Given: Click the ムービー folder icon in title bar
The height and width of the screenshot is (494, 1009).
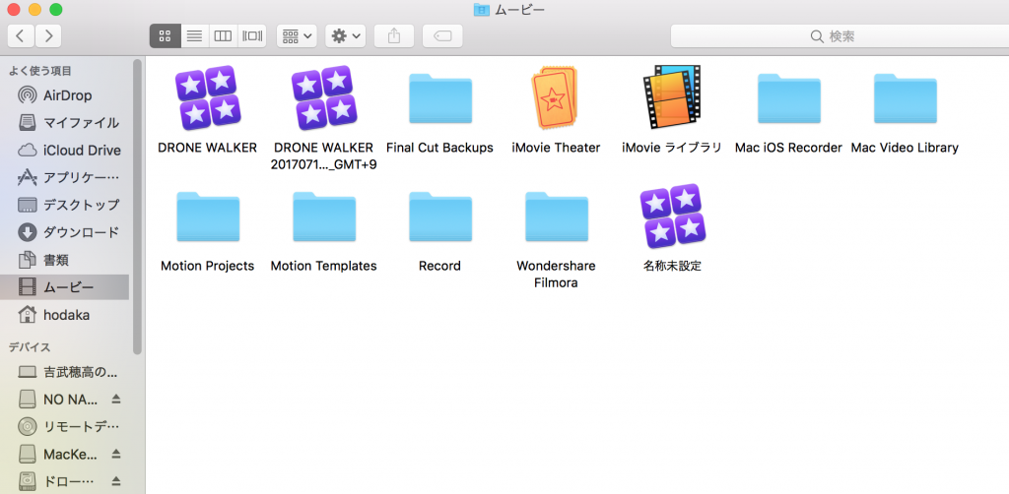Looking at the screenshot, I should tap(481, 9).
